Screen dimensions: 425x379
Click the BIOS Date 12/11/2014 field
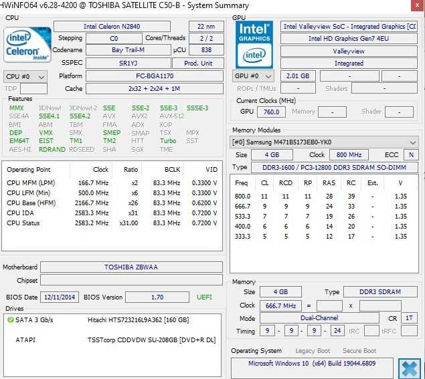click(x=60, y=297)
